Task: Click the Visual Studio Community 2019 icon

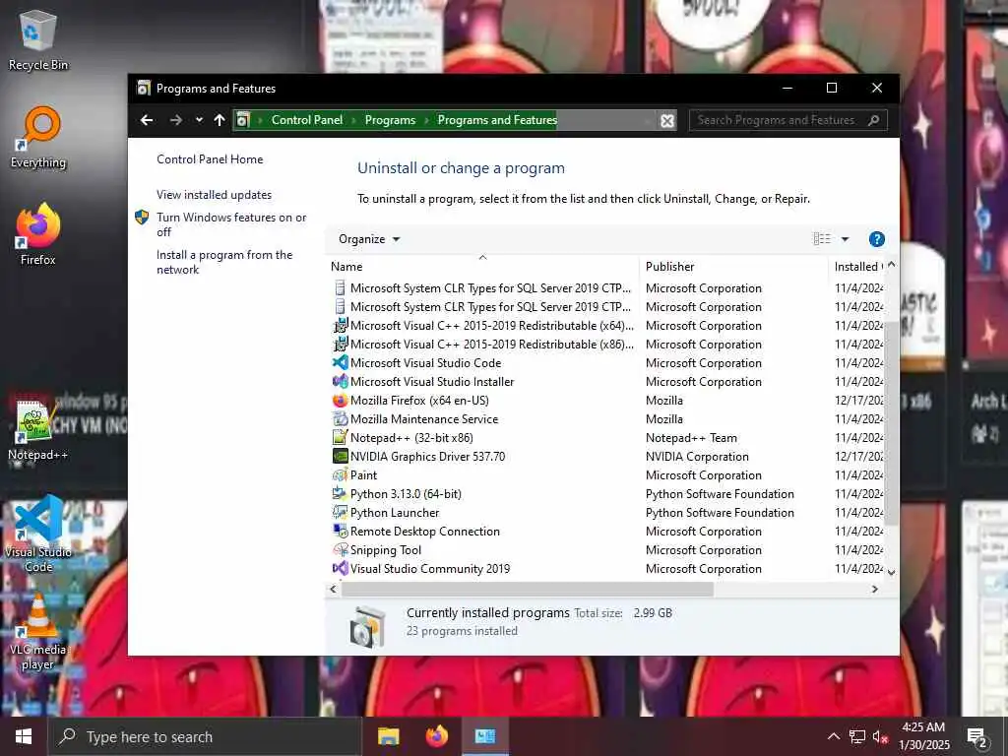Action: (x=340, y=568)
